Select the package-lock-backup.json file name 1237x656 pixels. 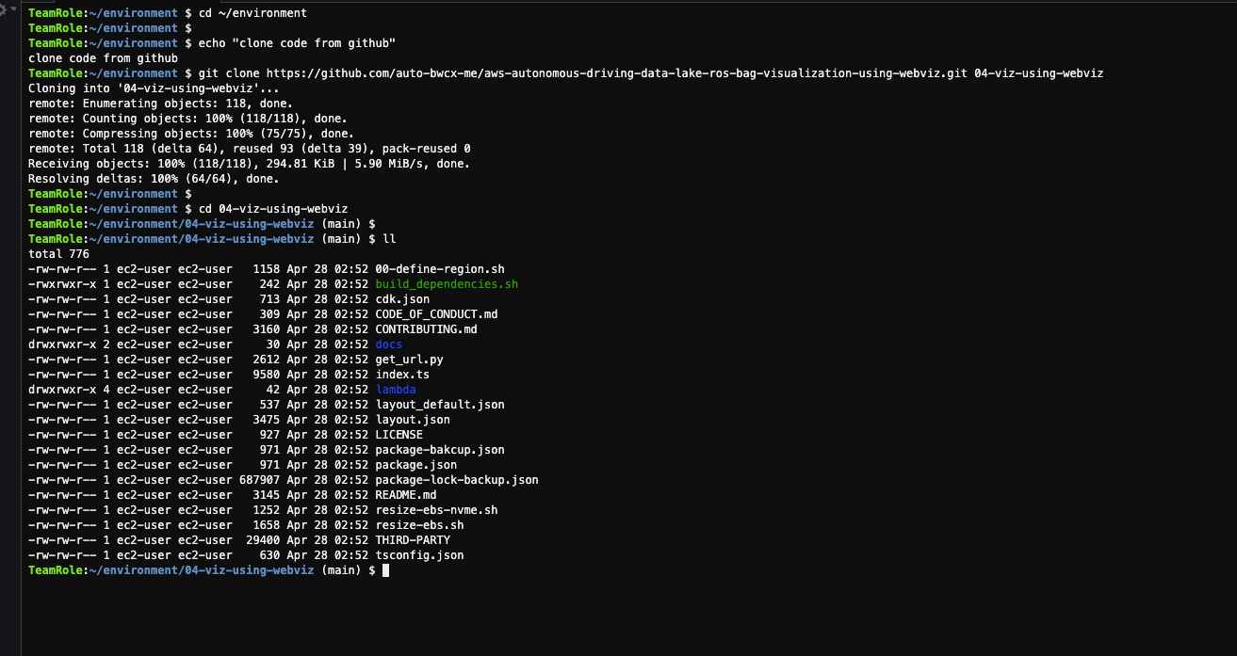point(457,480)
